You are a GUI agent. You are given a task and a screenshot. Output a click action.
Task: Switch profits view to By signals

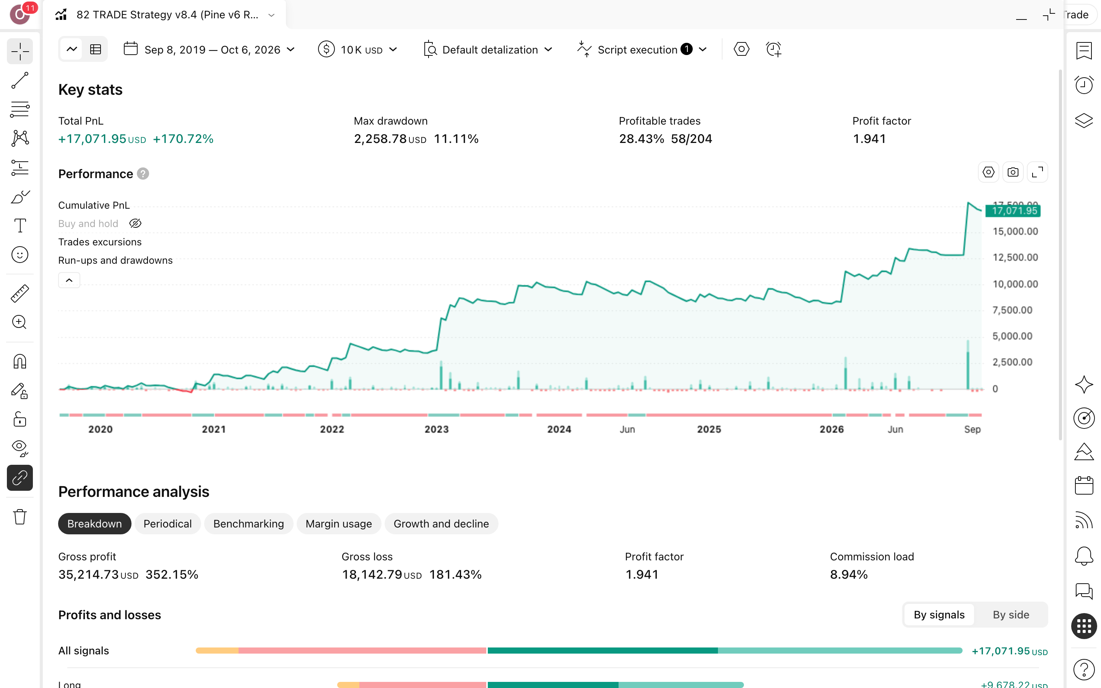click(939, 615)
